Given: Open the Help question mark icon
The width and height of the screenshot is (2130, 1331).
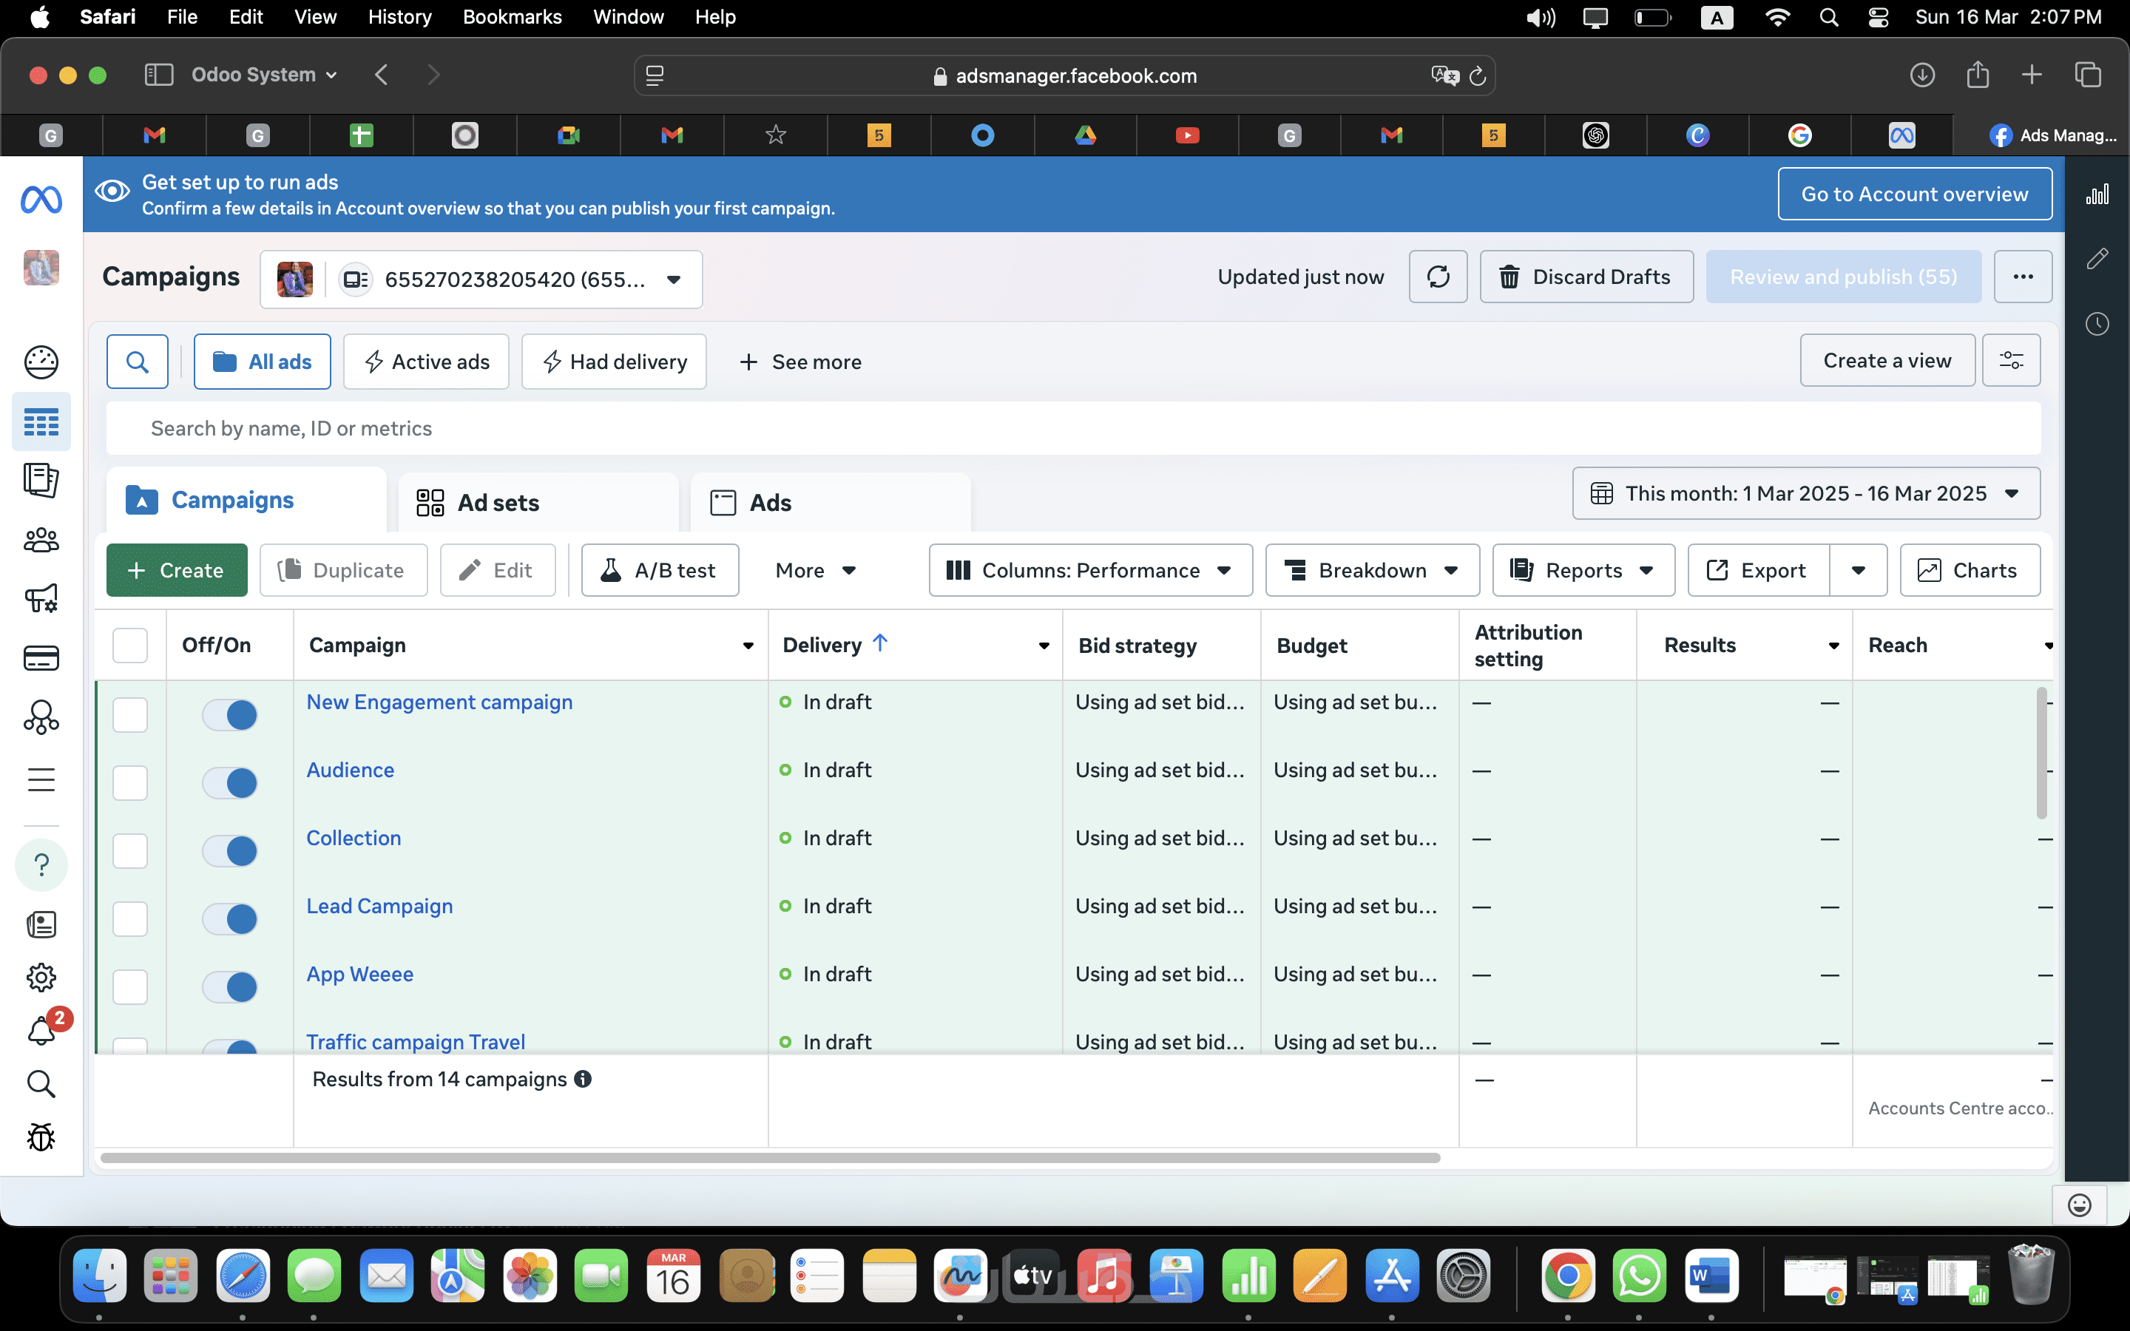Looking at the screenshot, I should [x=41, y=865].
